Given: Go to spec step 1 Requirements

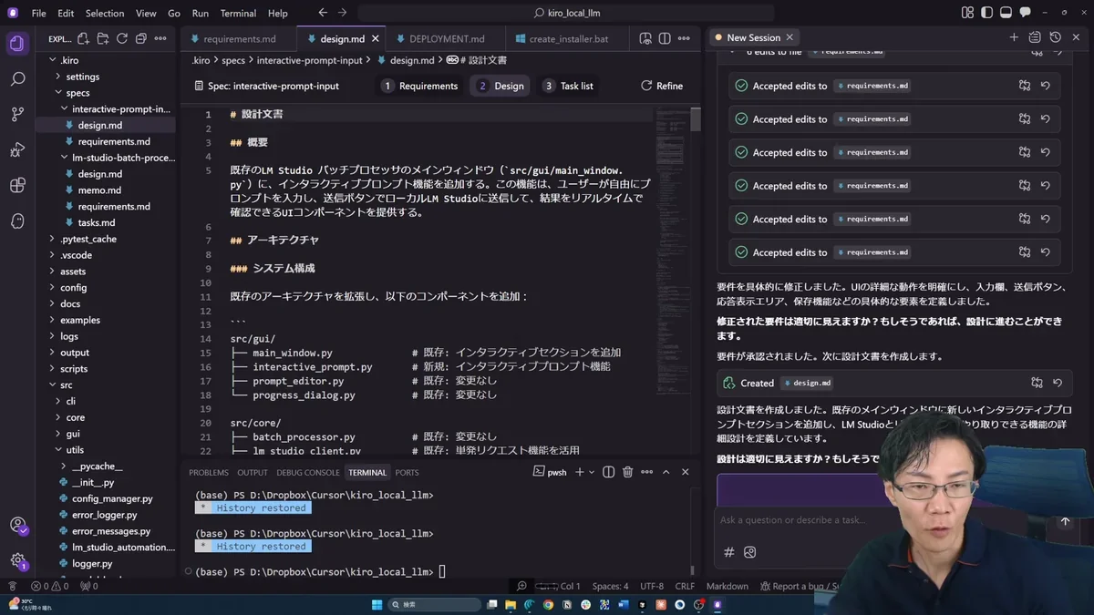Looking at the screenshot, I should coord(420,86).
